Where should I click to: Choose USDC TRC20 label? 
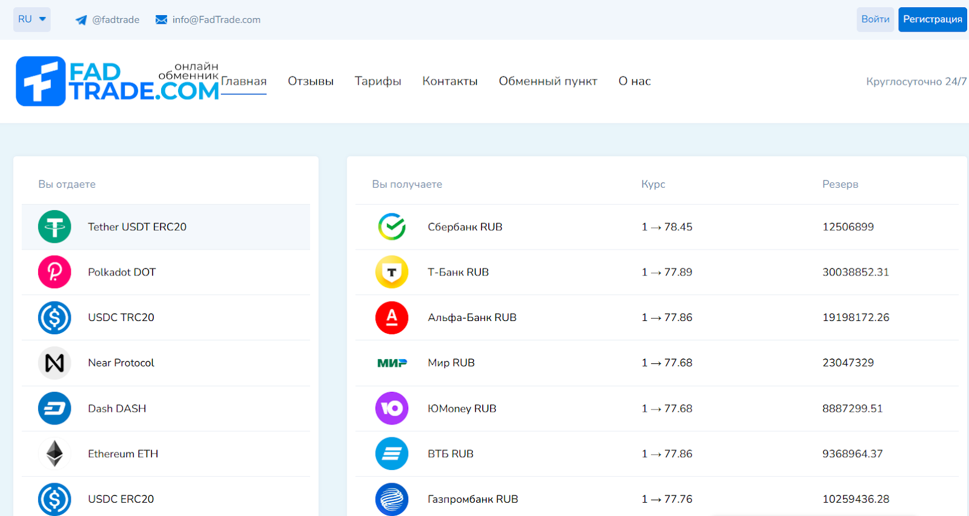[121, 317]
